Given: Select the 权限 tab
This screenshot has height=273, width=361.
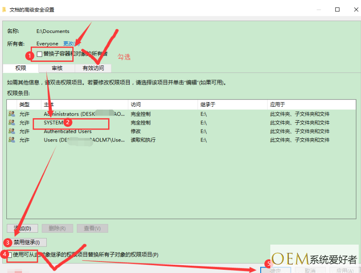Looking at the screenshot, I should 21,68.
